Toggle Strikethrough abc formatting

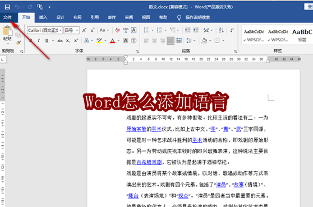[60, 41]
